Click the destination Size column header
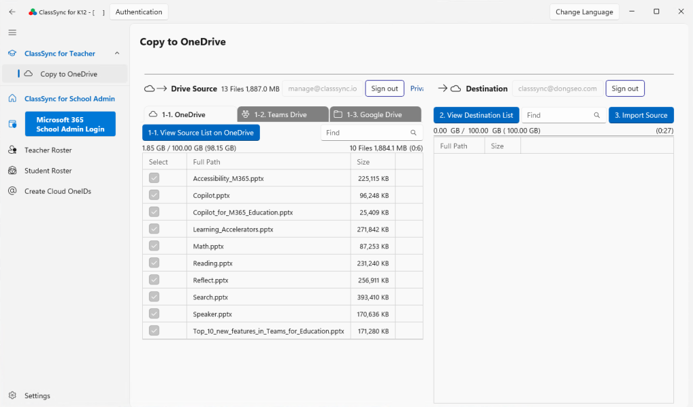The height and width of the screenshot is (407, 693). tap(503, 146)
